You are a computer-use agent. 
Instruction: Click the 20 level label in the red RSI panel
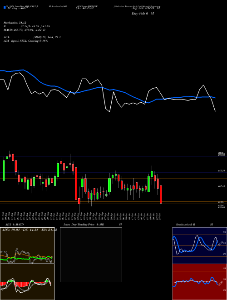(x=225, y=290)
